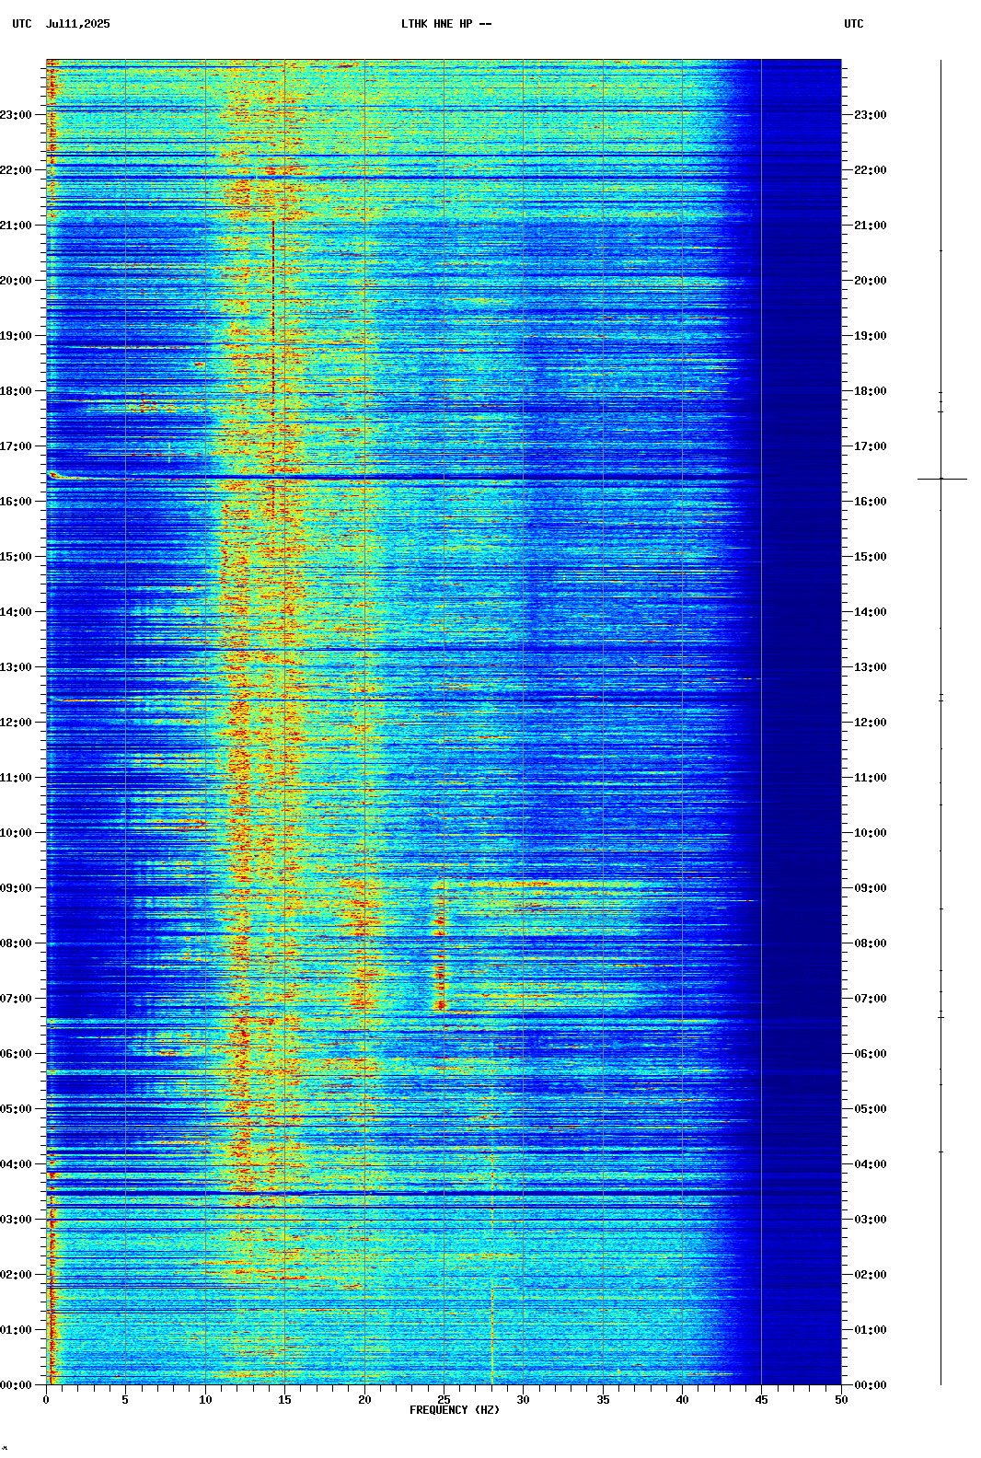Click the left-side 23:00 time label
Viewport: 981px width, 1458px height.
tap(16, 115)
